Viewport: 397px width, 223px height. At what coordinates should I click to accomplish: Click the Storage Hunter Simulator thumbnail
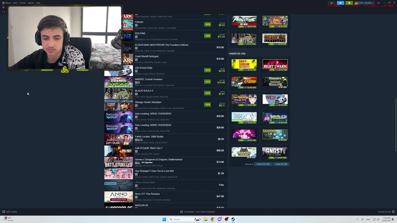118,105
